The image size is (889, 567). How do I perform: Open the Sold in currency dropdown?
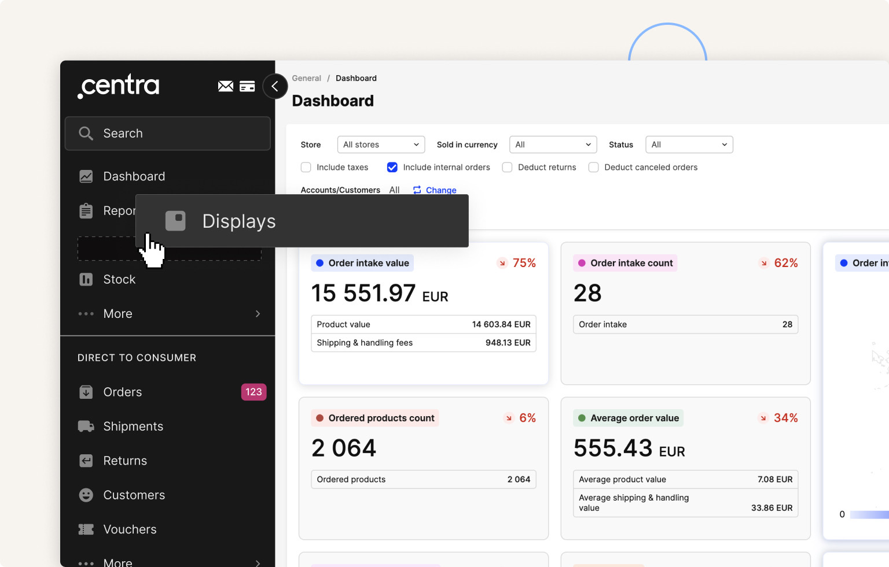pyautogui.click(x=553, y=144)
